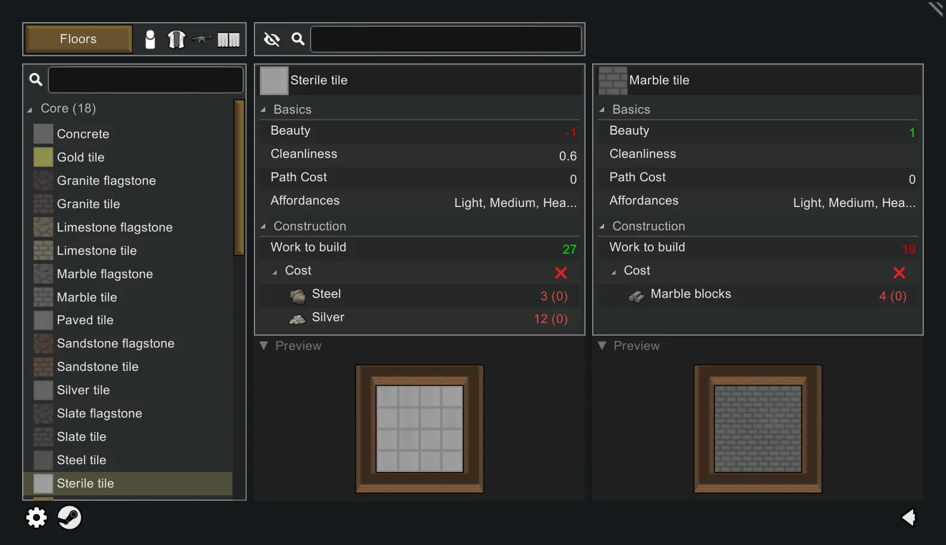Click the back arrow icon
Screen dimensions: 946x545
point(909,517)
